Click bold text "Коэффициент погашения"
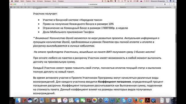The width and height of the screenshot is (186, 104). [114, 81]
